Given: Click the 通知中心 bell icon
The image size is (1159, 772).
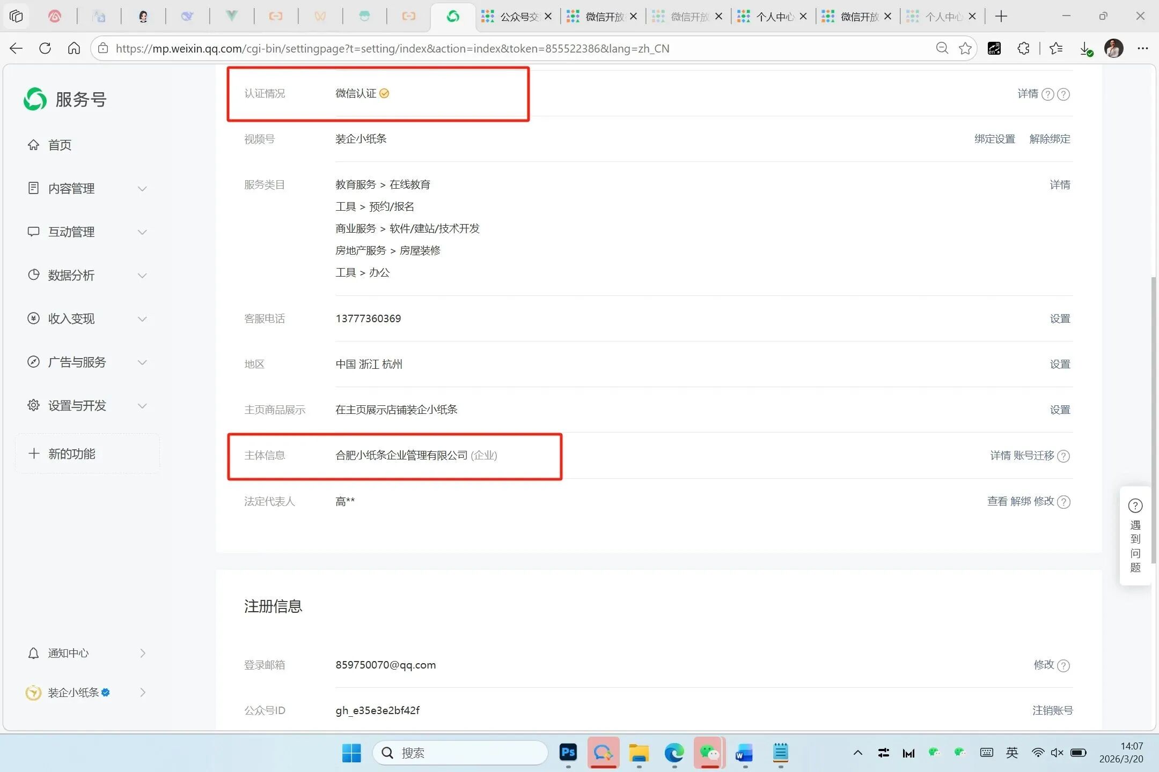Looking at the screenshot, I should [33, 653].
